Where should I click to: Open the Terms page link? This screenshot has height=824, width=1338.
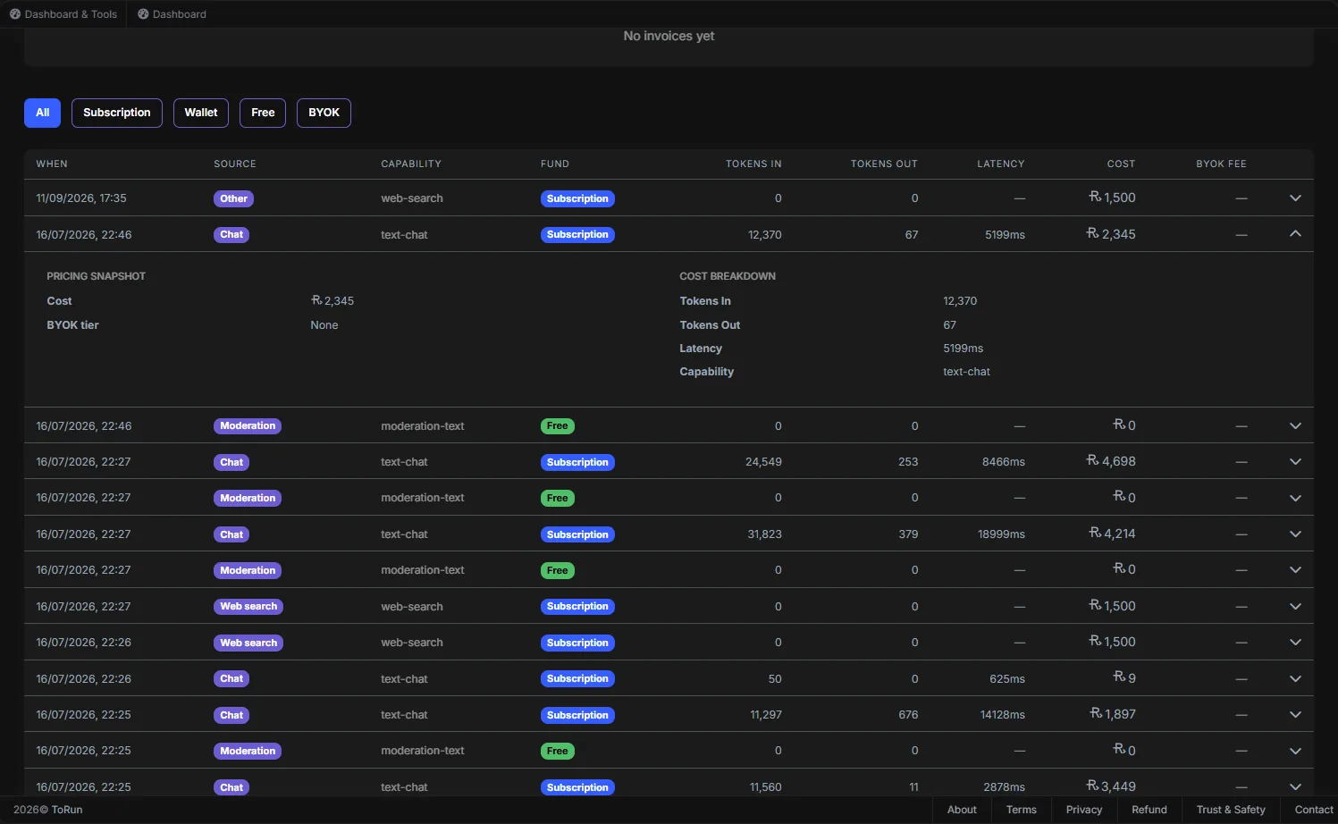[x=1022, y=810]
